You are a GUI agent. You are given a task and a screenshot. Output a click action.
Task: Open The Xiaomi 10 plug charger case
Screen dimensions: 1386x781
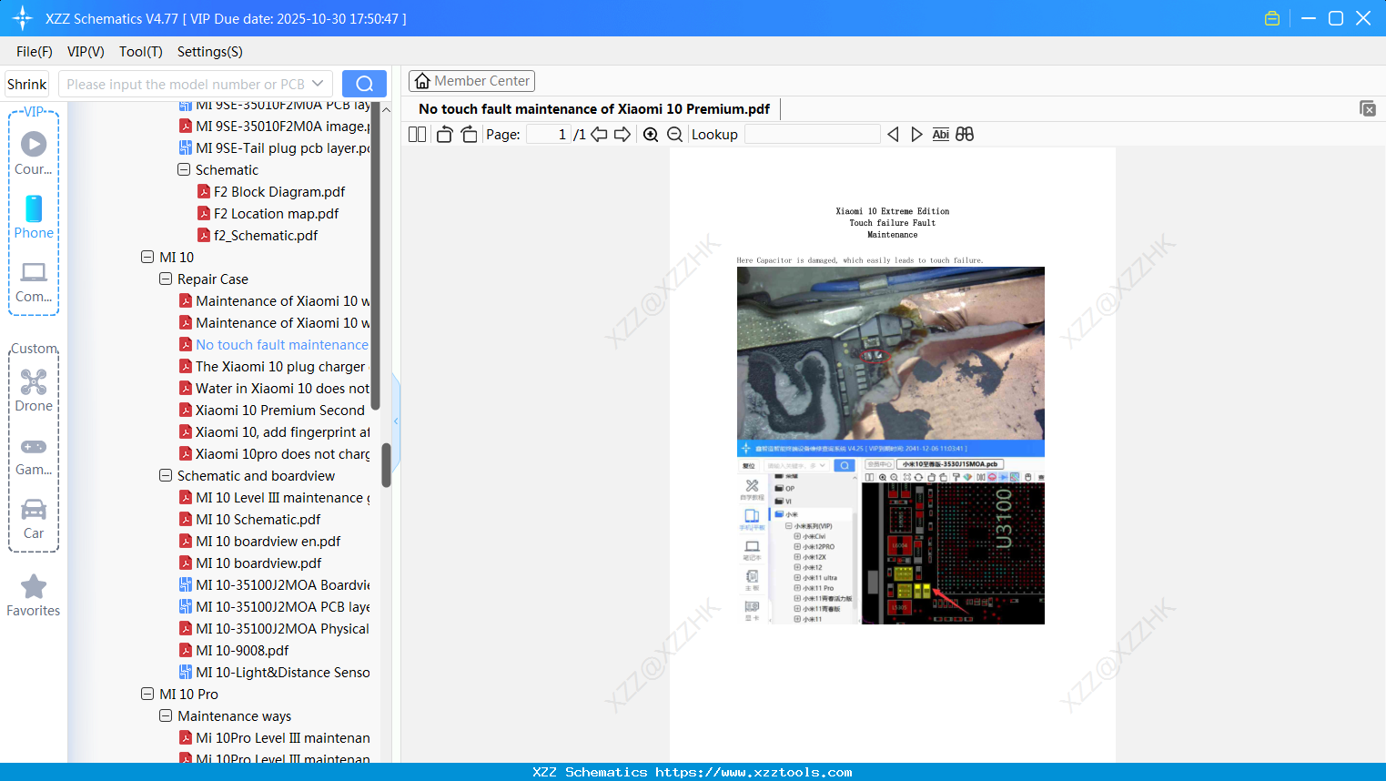(272, 366)
